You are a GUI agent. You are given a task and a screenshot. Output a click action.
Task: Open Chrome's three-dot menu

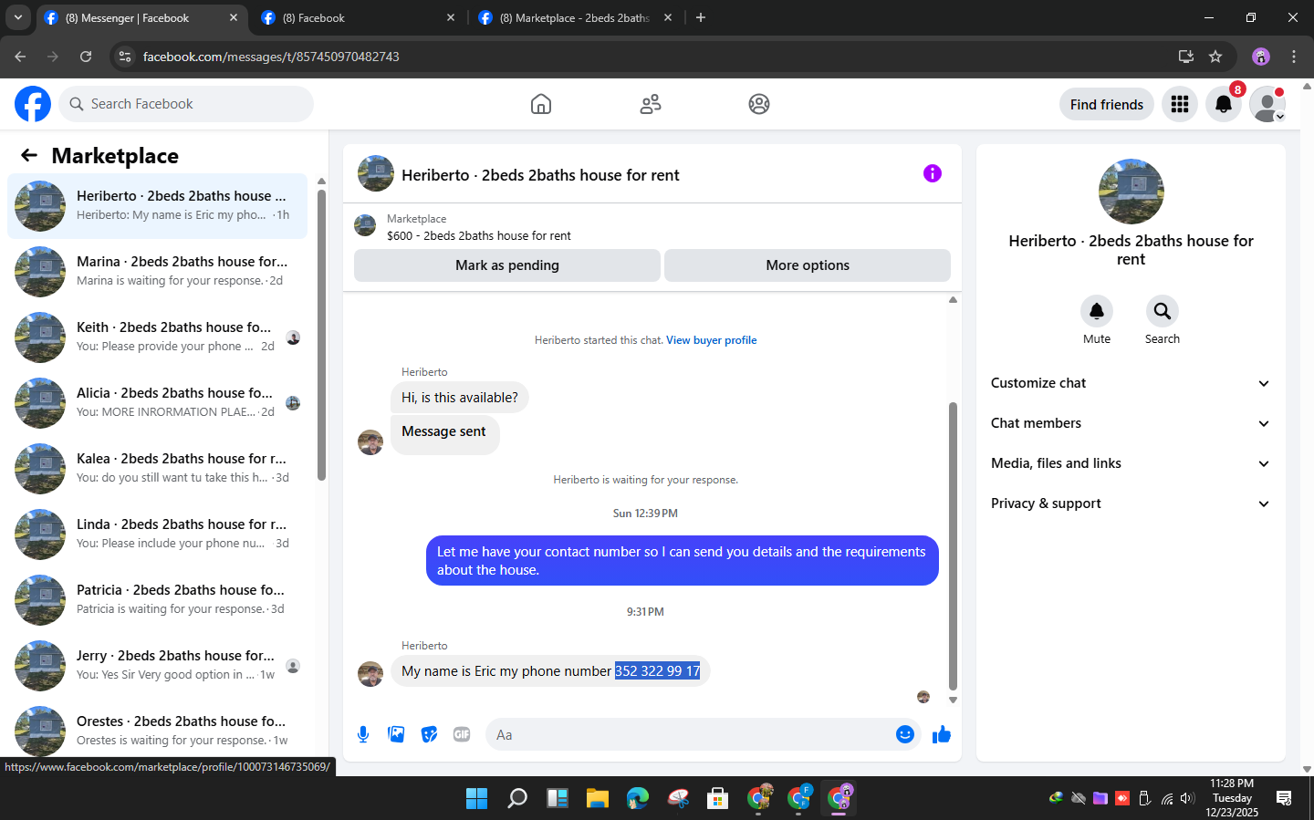tap(1294, 57)
